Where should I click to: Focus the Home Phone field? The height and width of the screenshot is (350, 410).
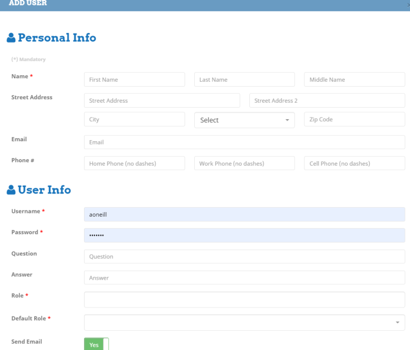[x=135, y=163]
